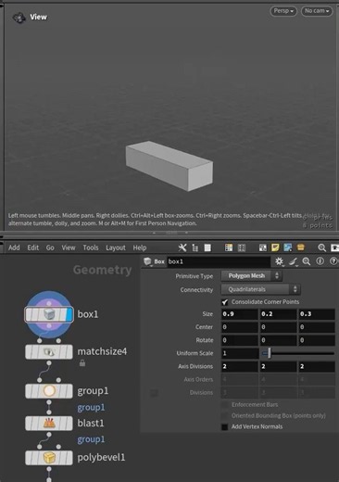This screenshot has width=339, height=482.
Task: Click the parameter search magnifier icon
Action: coord(307,261)
